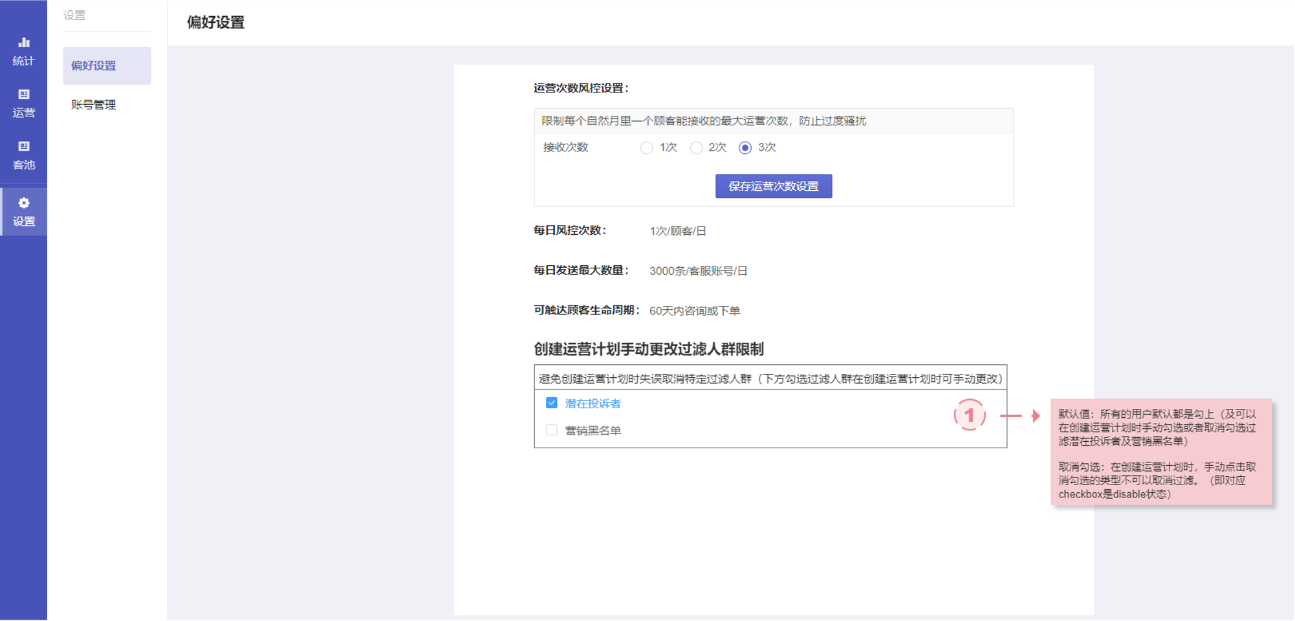Click the 运营次数风控设置 heading
Screen dimensions: 1295x621
point(581,88)
